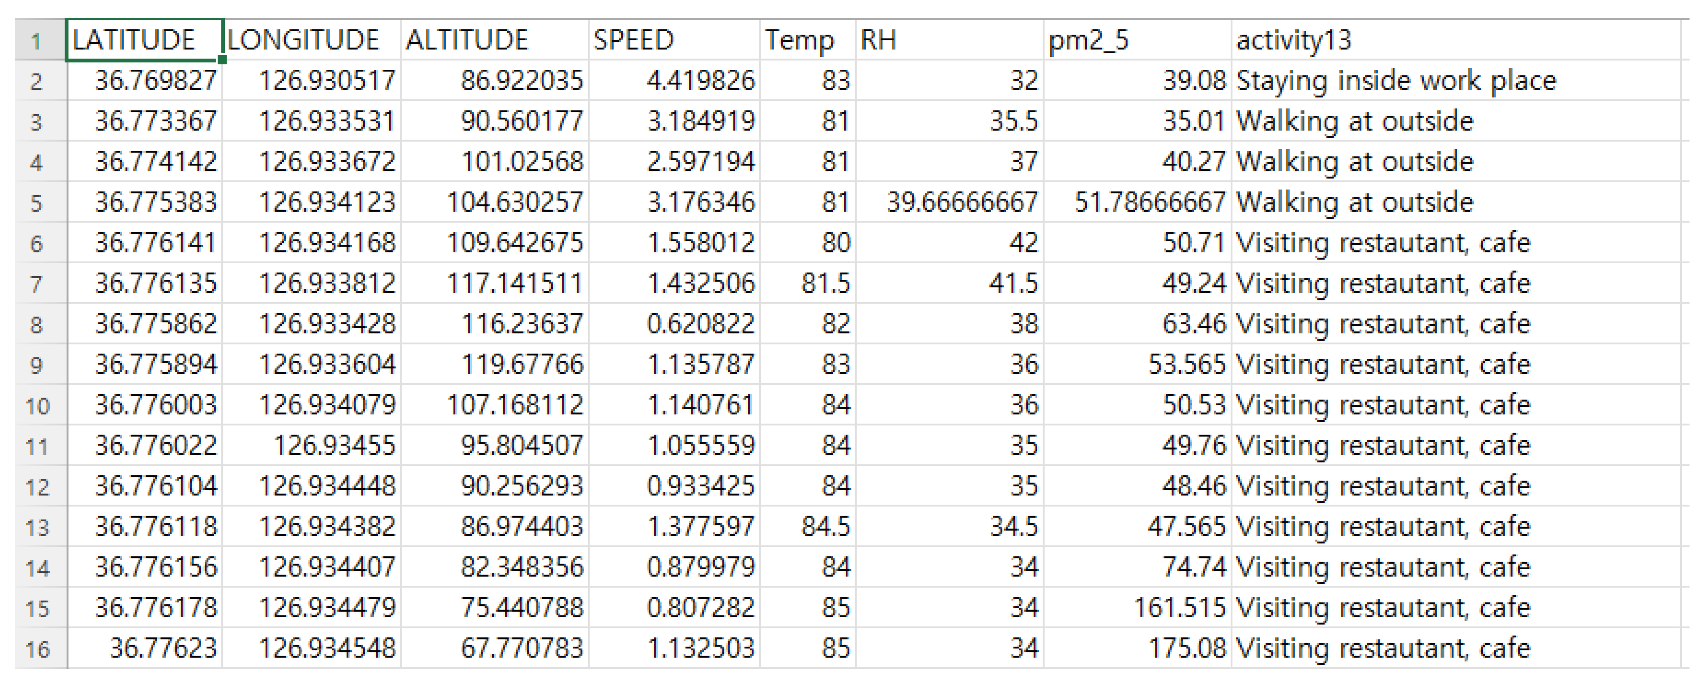
Task: Click the RH header cell
Action: pos(949,40)
